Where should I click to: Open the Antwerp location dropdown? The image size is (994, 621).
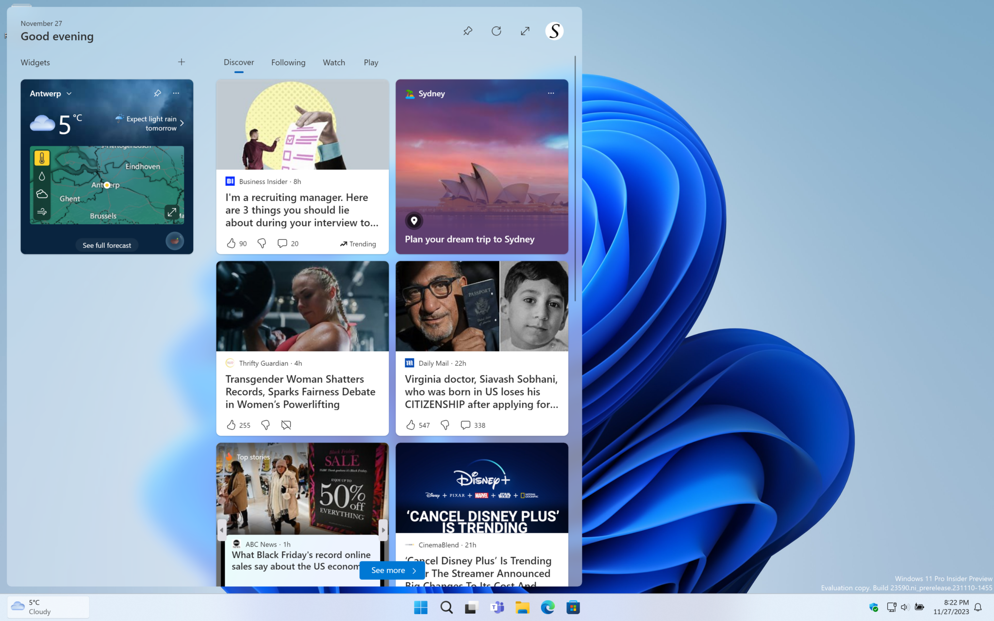click(x=68, y=93)
